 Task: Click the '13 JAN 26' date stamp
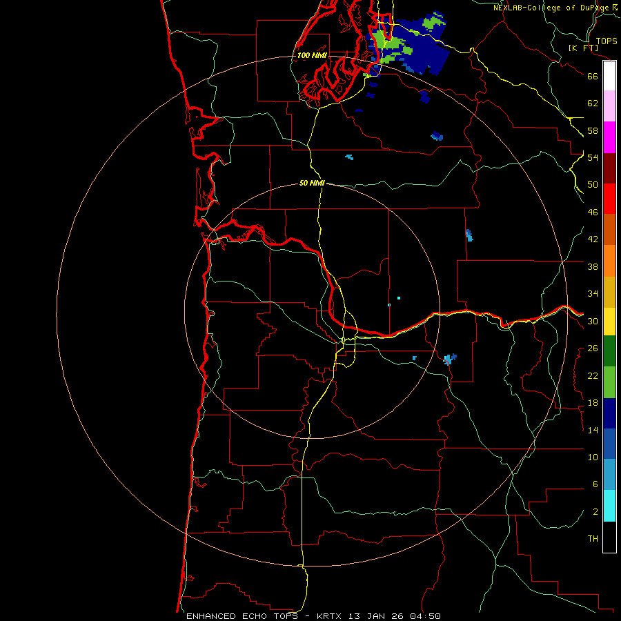(377, 616)
